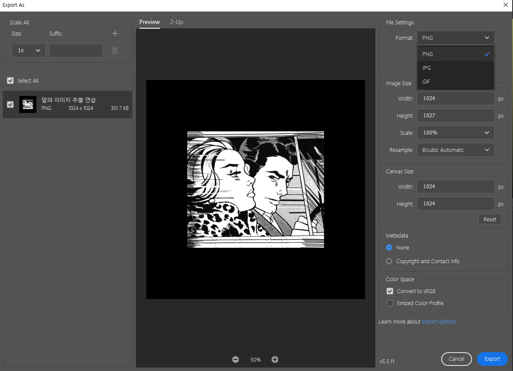Switch to the Preview tab
This screenshot has height=371, width=513.
[x=150, y=22]
